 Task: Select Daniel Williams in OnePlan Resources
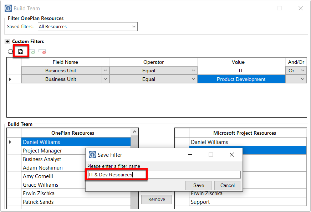76,142
